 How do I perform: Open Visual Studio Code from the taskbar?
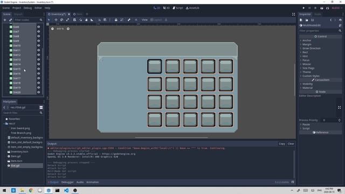(66, 190)
